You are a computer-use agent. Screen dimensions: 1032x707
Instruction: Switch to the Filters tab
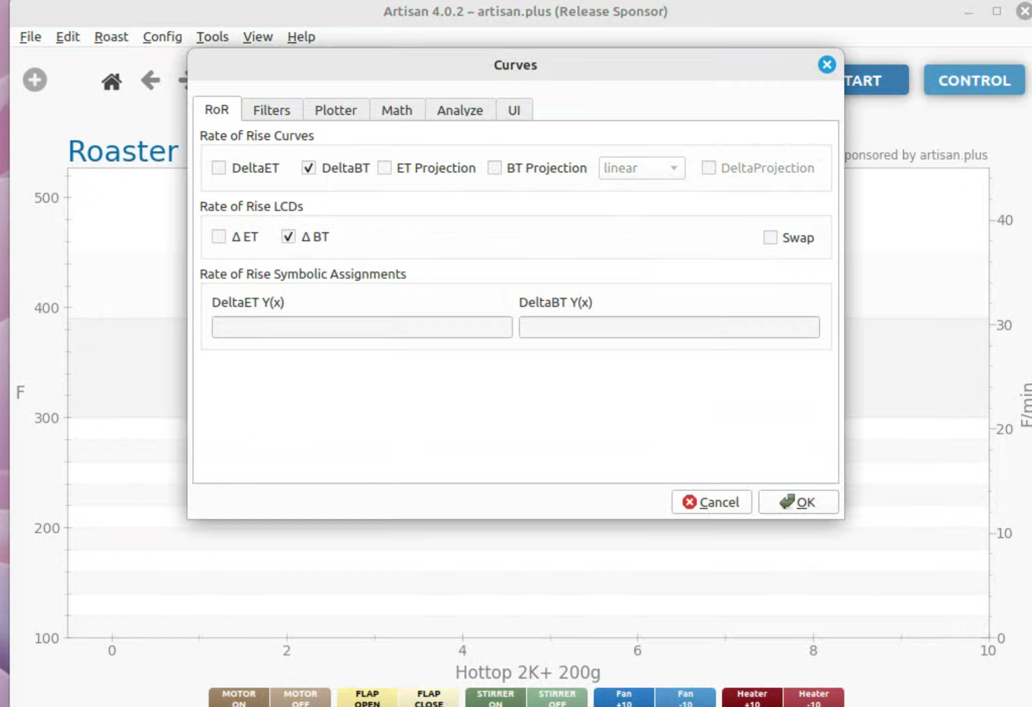click(x=272, y=110)
